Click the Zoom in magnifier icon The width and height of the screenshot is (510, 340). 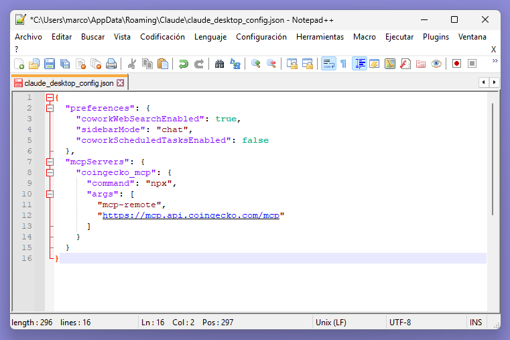(255, 64)
